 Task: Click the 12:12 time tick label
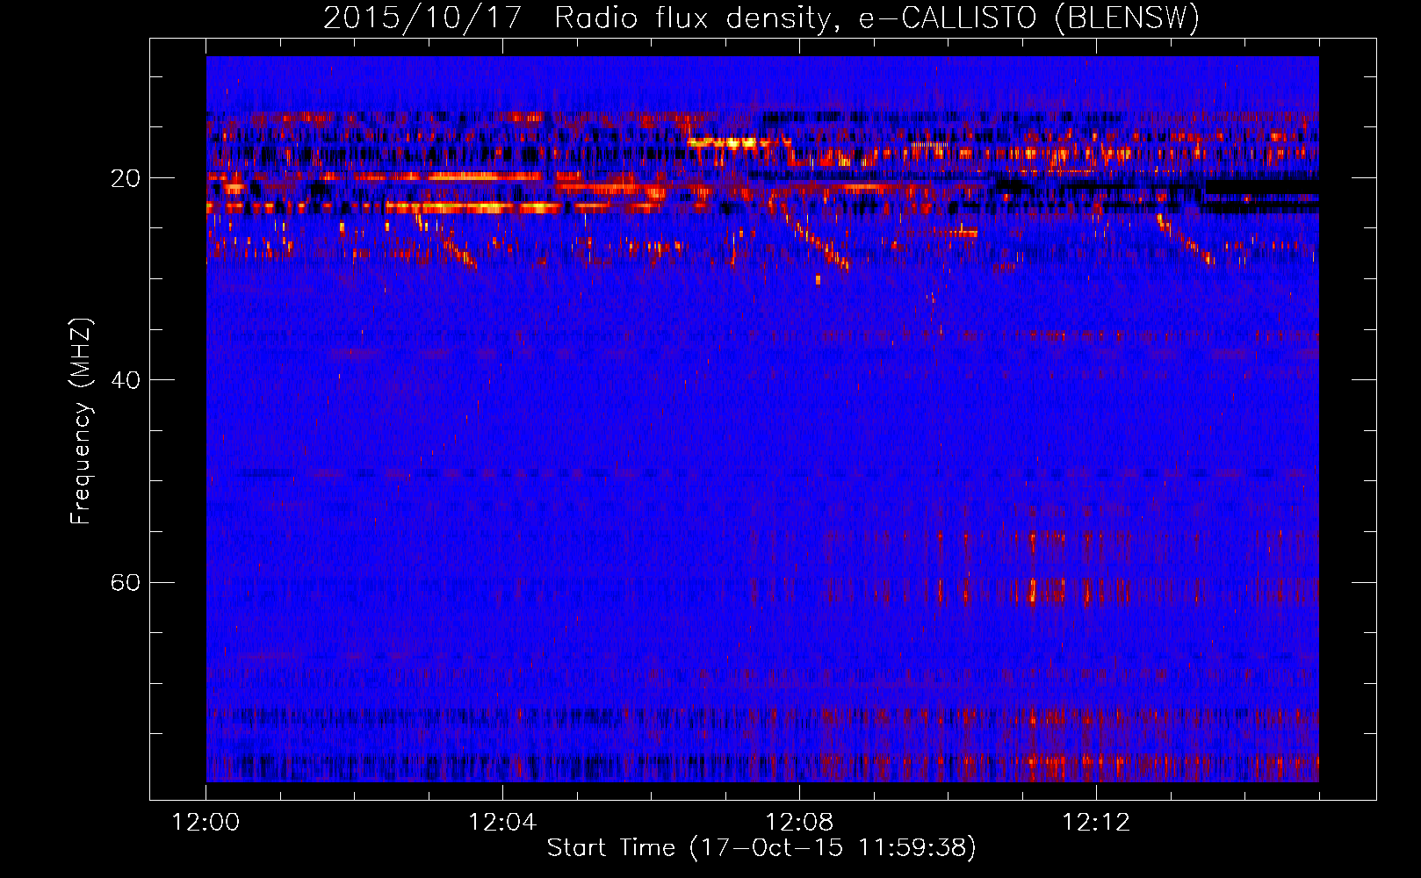pos(1096,823)
